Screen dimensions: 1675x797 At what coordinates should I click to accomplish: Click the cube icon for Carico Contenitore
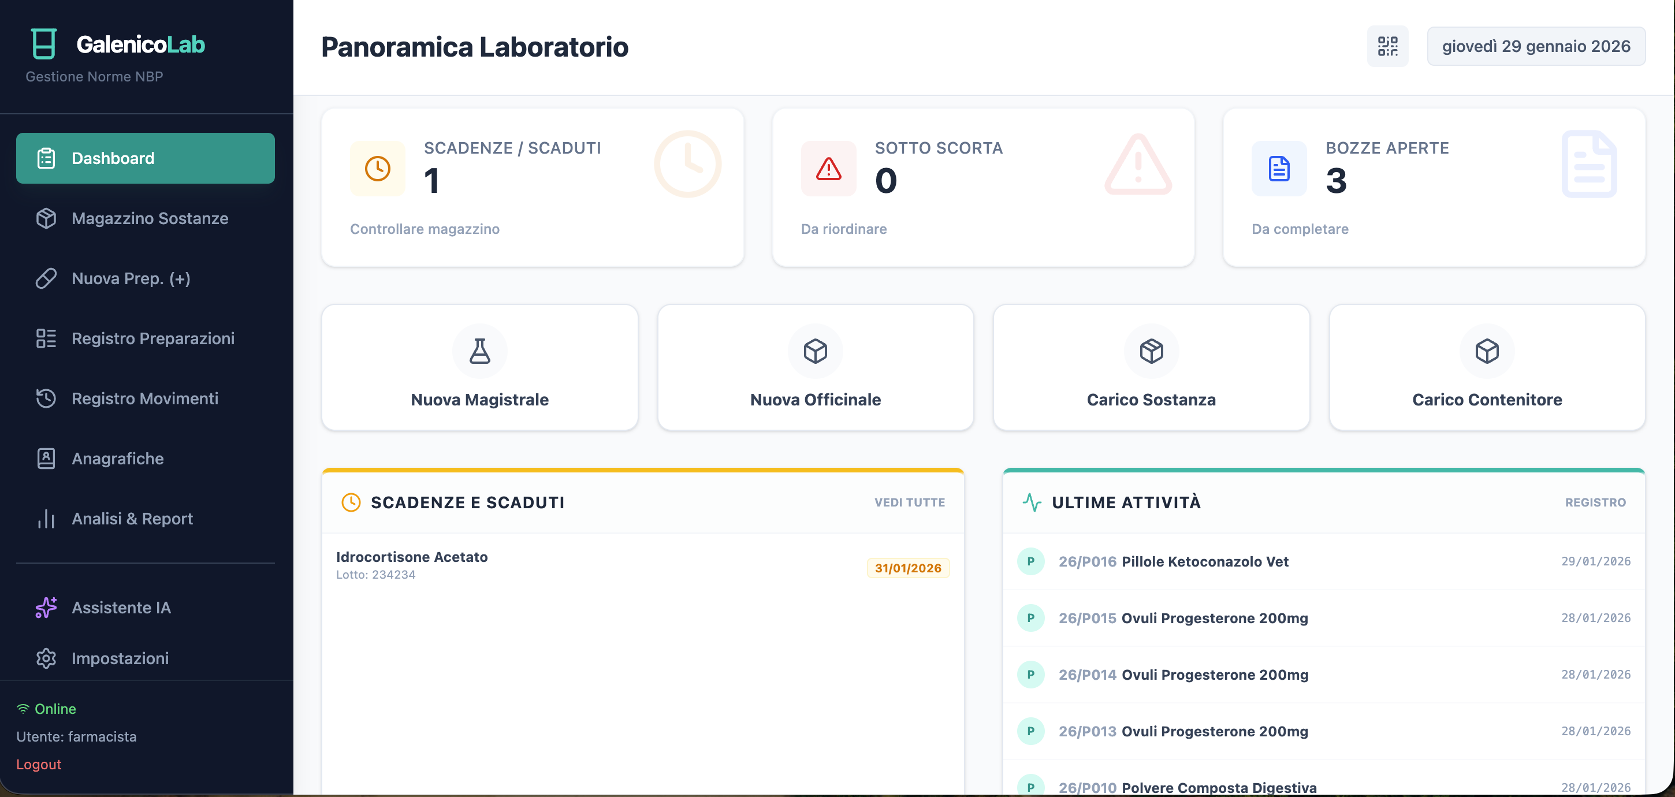[1487, 351]
